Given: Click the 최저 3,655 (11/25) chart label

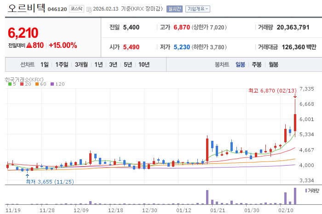Looking at the screenshot, I should tap(50, 182).
